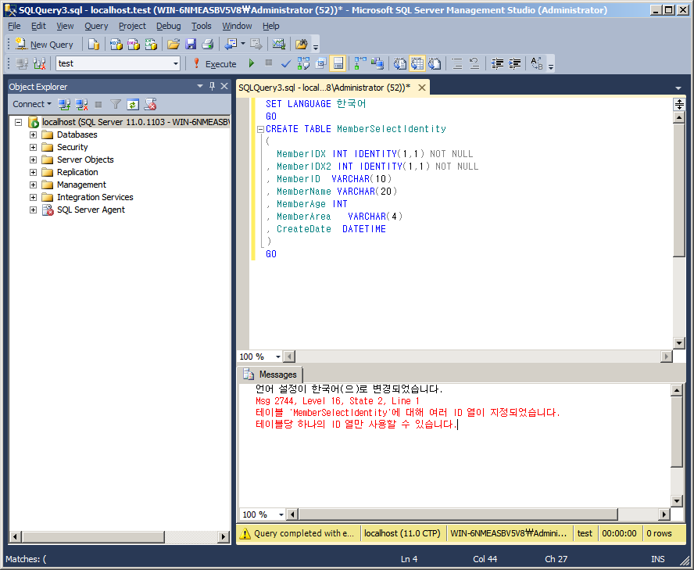Save the query with floppy disk icon
This screenshot has height=570, width=694.
[191, 45]
